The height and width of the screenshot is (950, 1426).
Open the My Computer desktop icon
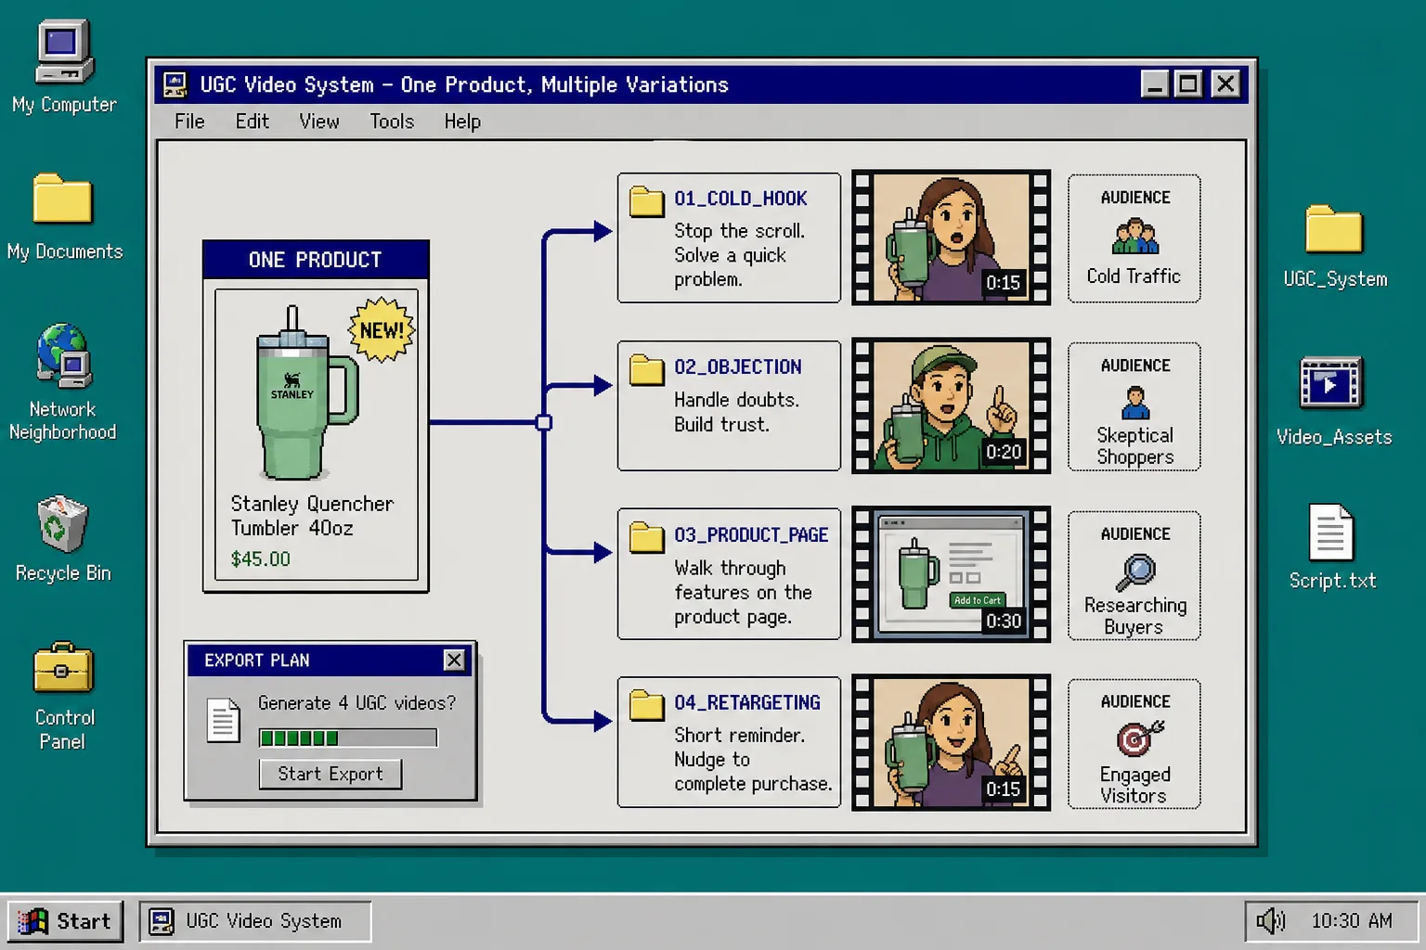64,52
